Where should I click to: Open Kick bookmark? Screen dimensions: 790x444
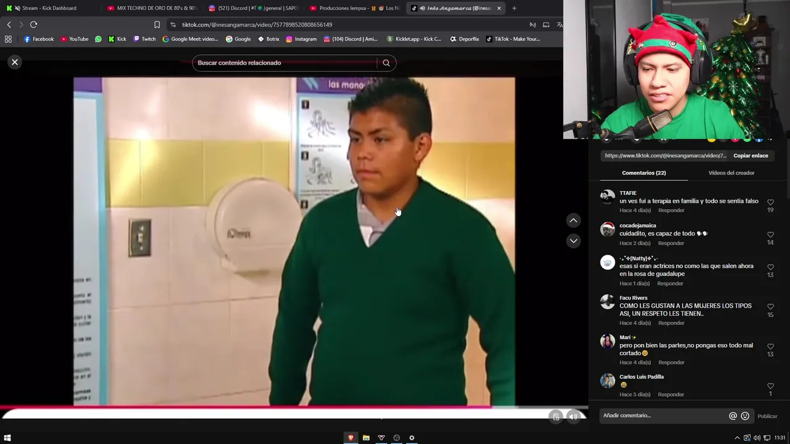pyautogui.click(x=117, y=39)
